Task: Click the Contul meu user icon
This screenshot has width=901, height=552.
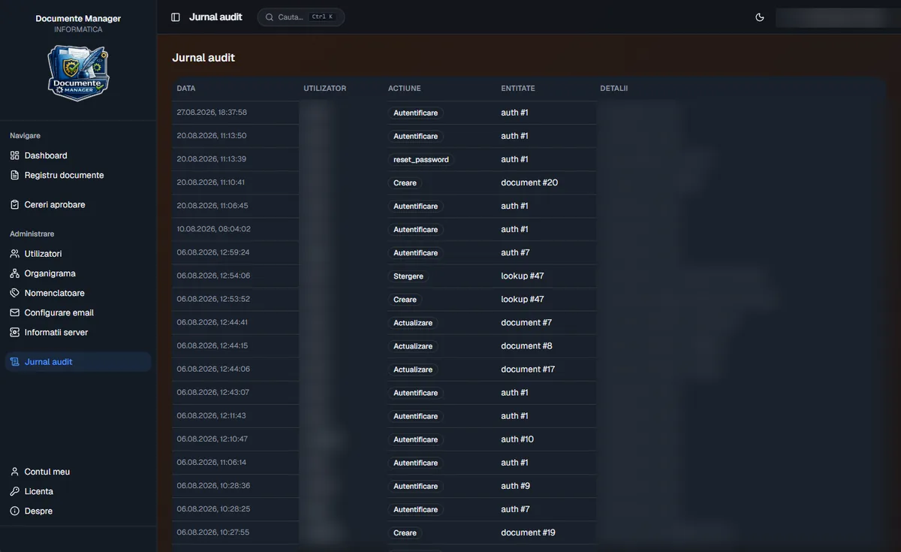Action: pos(15,472)
